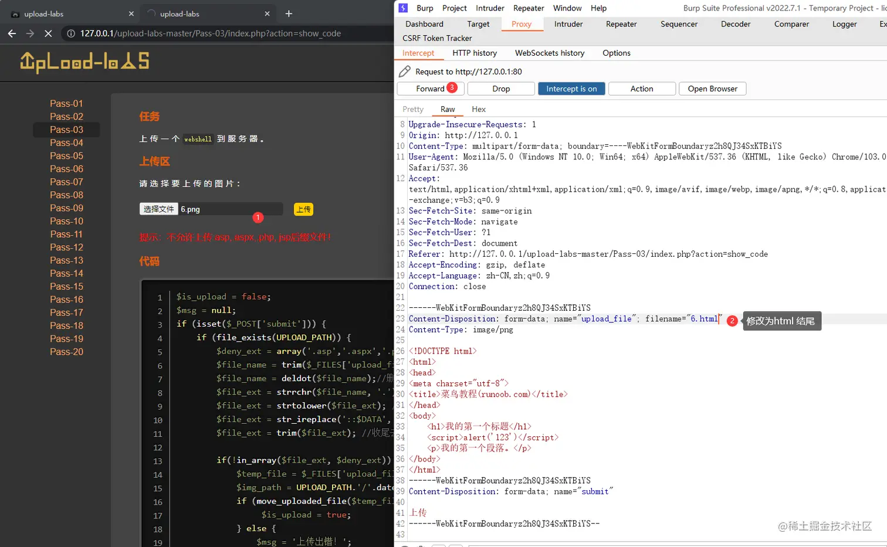The height and width of the screenshot is (547, 887).
Task: Select Pass-03 in the sidebar
Action: click(66, 130)
